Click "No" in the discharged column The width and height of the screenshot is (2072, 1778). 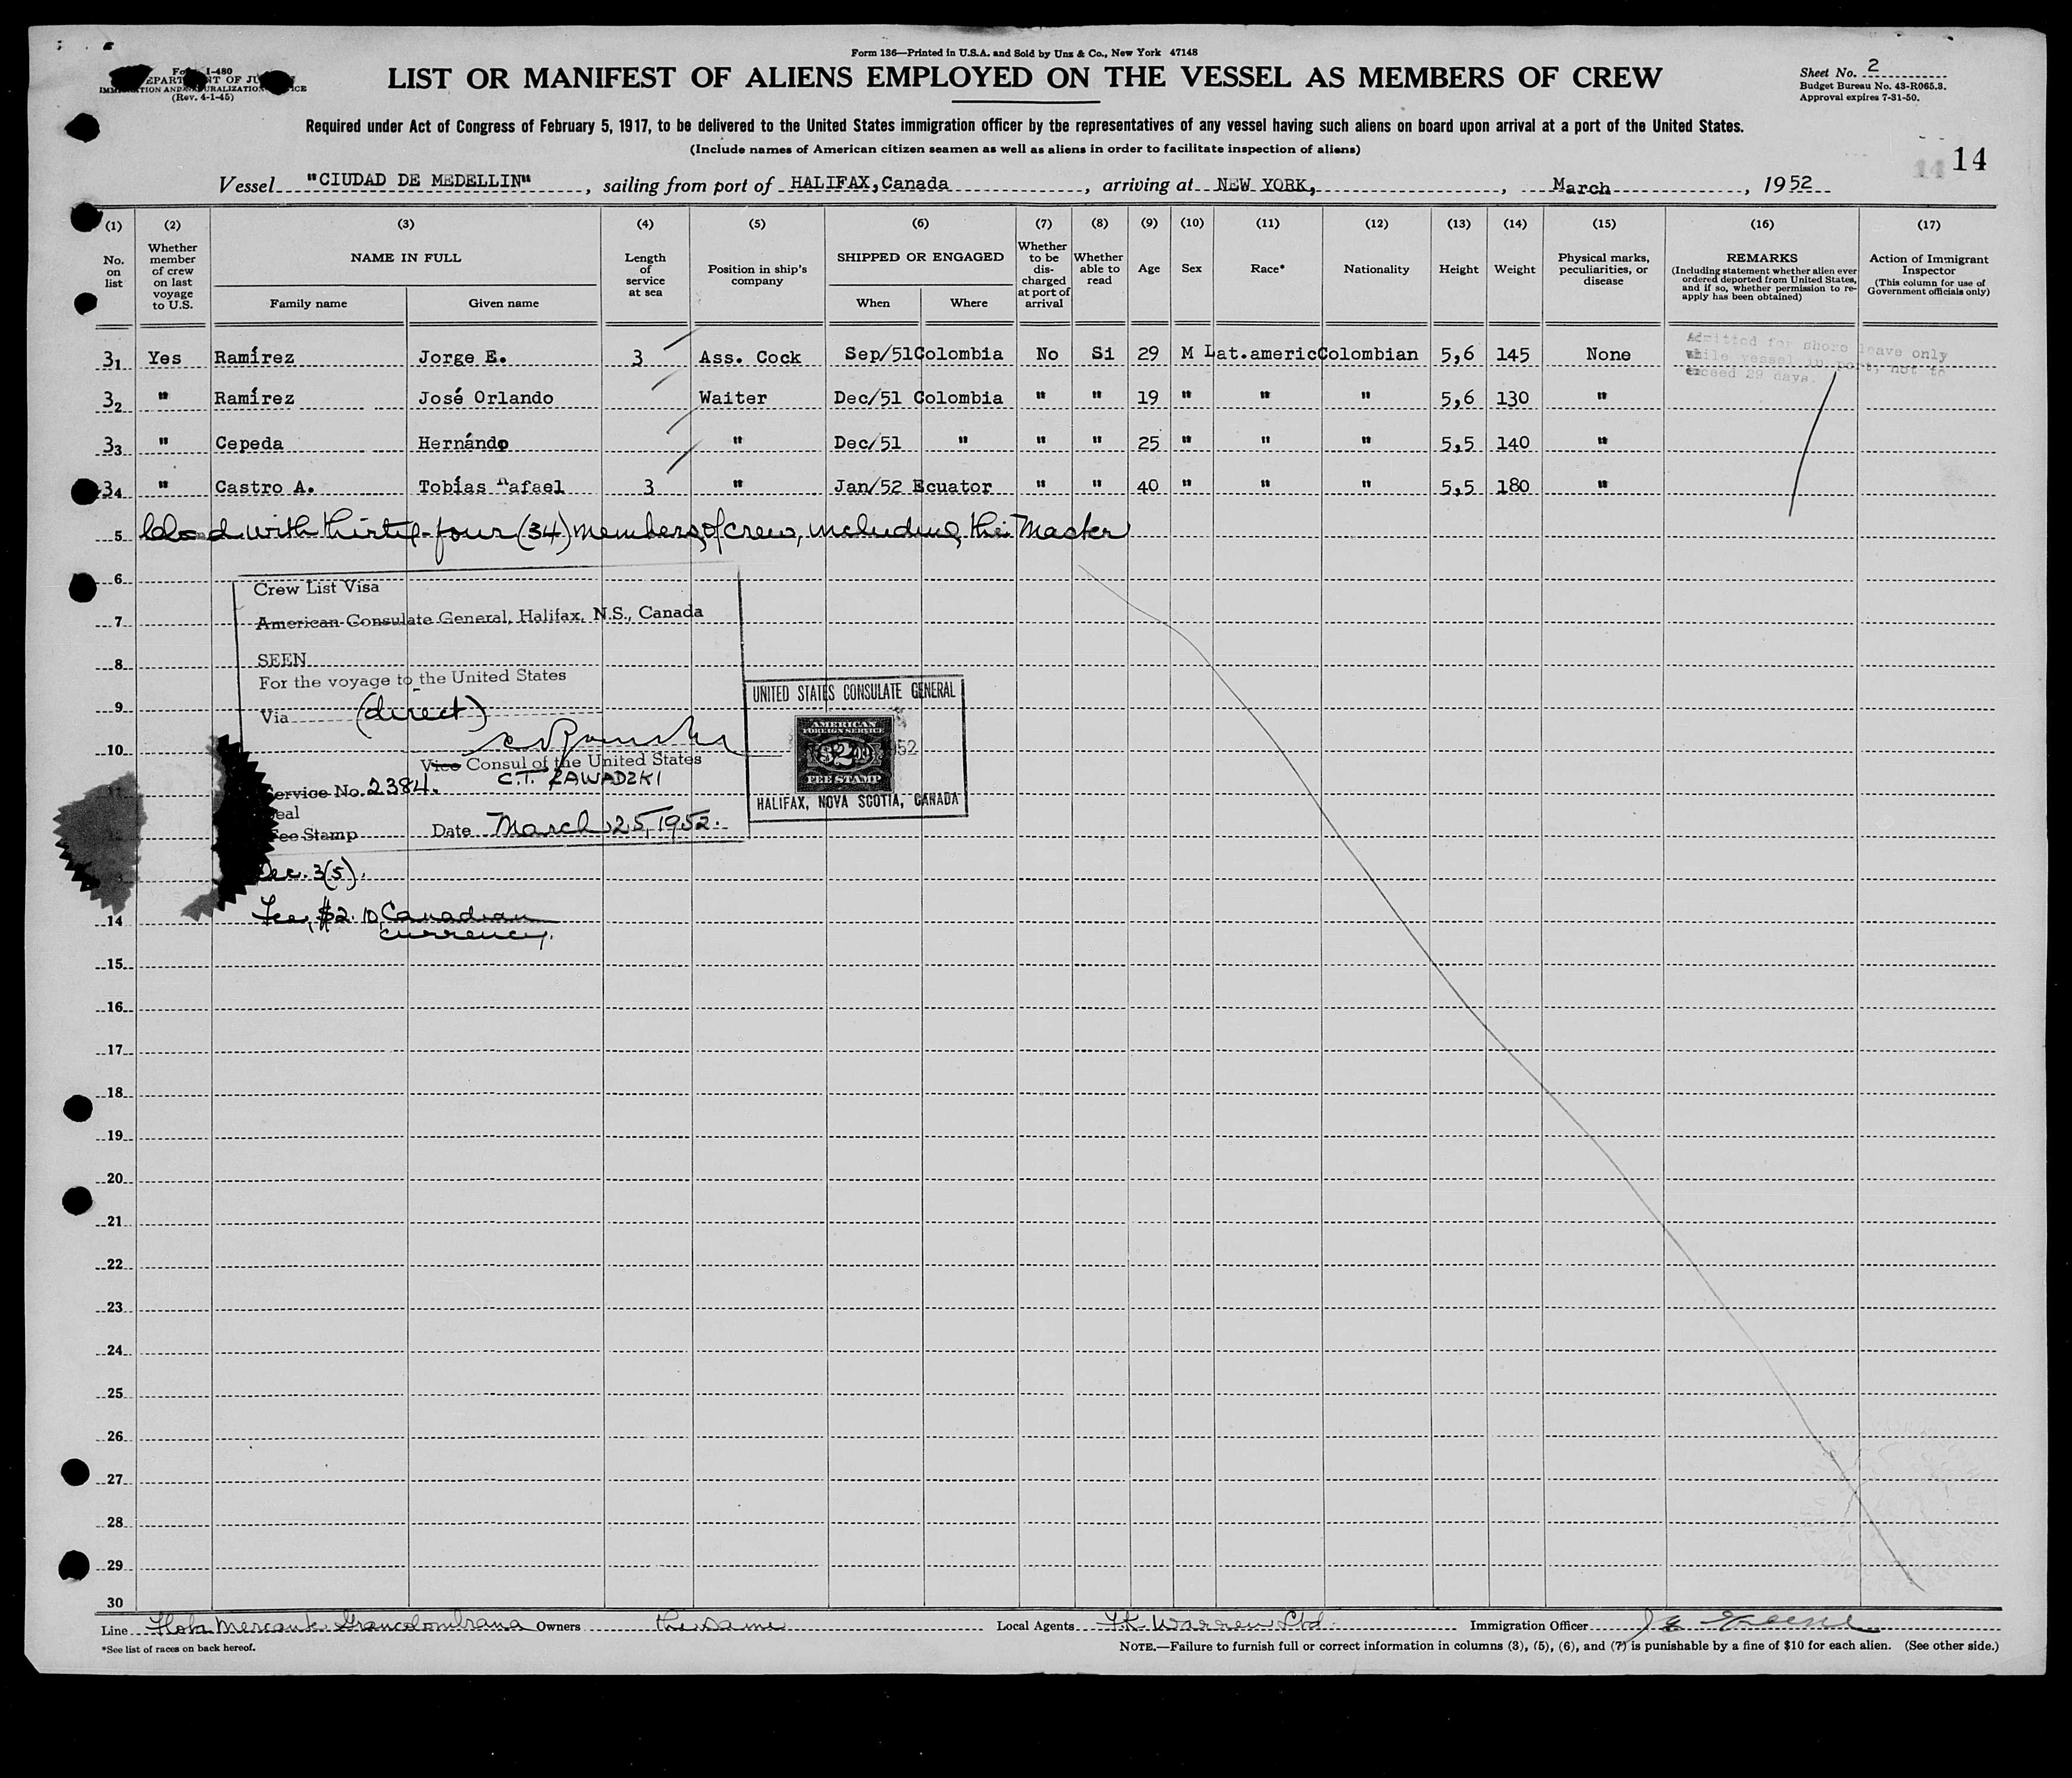tap(1047, 354)
